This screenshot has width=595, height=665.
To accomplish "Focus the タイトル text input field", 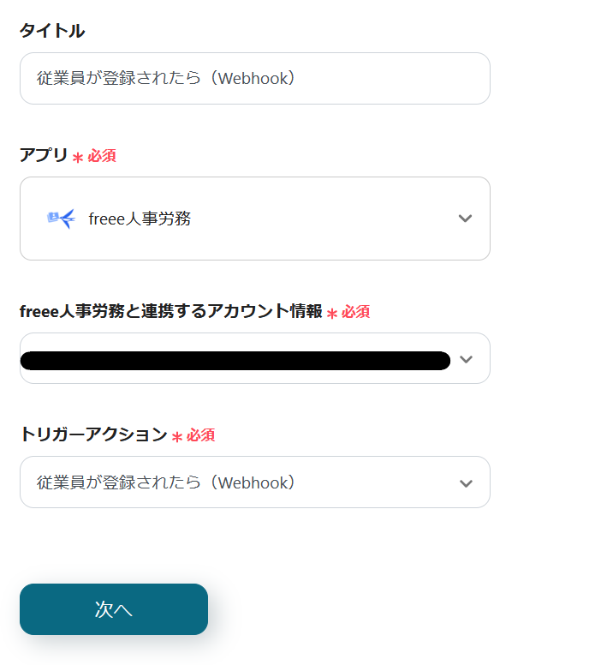I will click(x=254, y=79).
